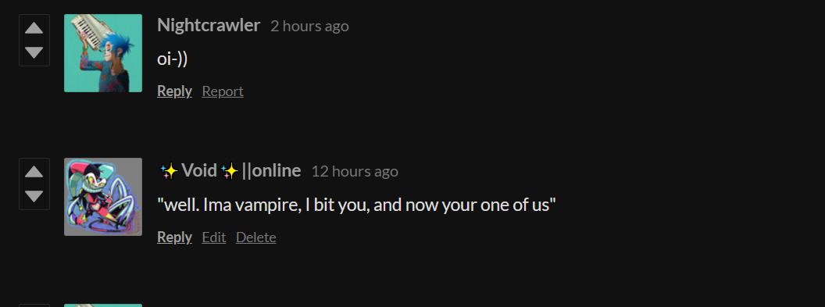The width and height of the screenshot is (825, 307).
Task: Click the sparkle emoji after "Void"
Action: pos(230,171)
